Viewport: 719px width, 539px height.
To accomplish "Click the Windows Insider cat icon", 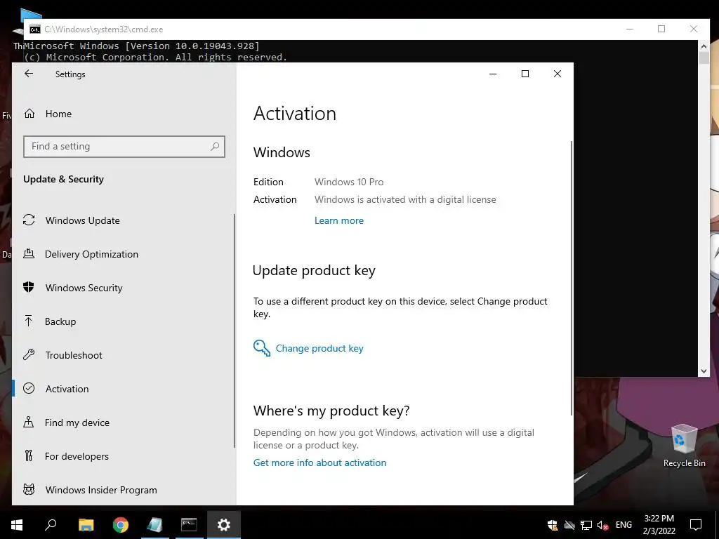I will [x=29, y=489].
